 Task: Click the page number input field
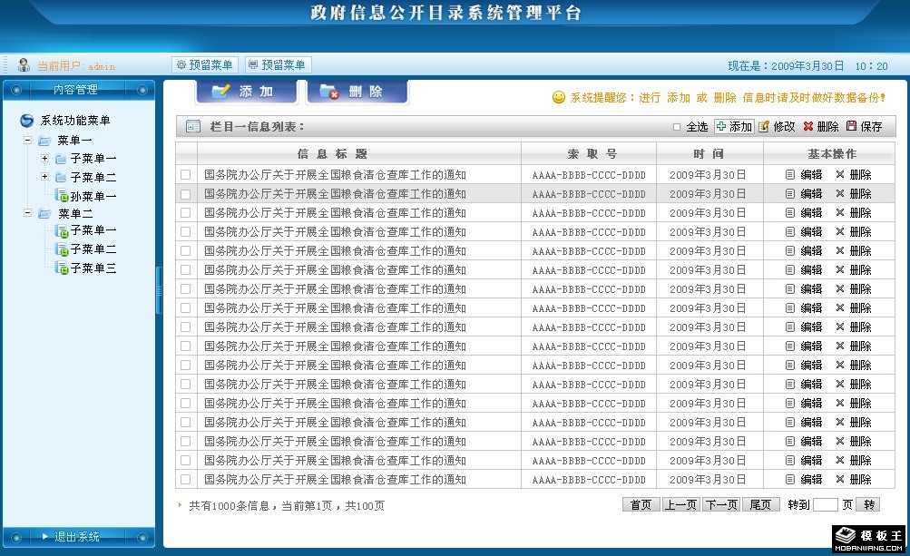point(826,504)
